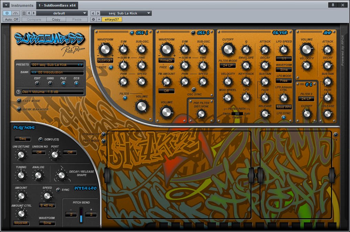
Task: Adjust Filter Cutoff knob
Action: point(228,49)
